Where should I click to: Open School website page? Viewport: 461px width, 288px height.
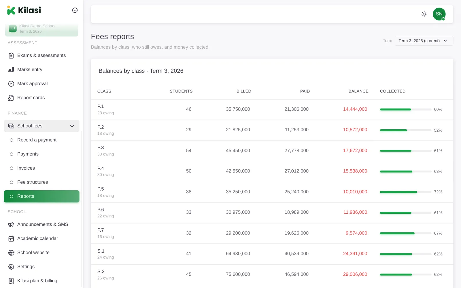coord(41,253)
